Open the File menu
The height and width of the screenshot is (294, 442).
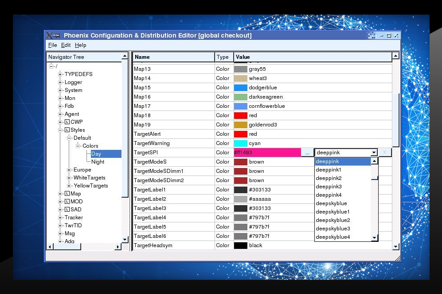tap(52, 45)
